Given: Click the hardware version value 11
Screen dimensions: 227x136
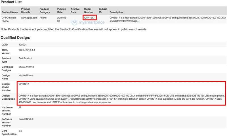Looking at the screenshot, I should pos(20,108).
